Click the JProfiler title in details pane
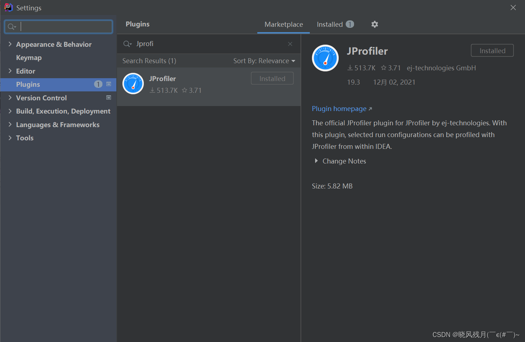 tap(367, 51)
